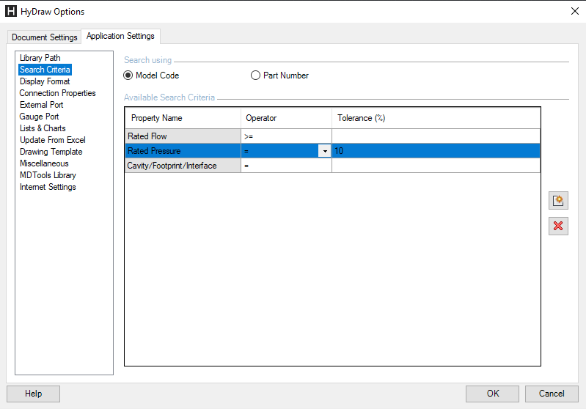Switch to the Application Settings tab
The height and width of the screenshot is (409, 586).
120,36
